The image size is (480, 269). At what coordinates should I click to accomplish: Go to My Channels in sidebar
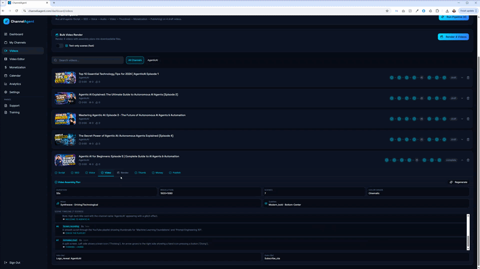point(17,43)
